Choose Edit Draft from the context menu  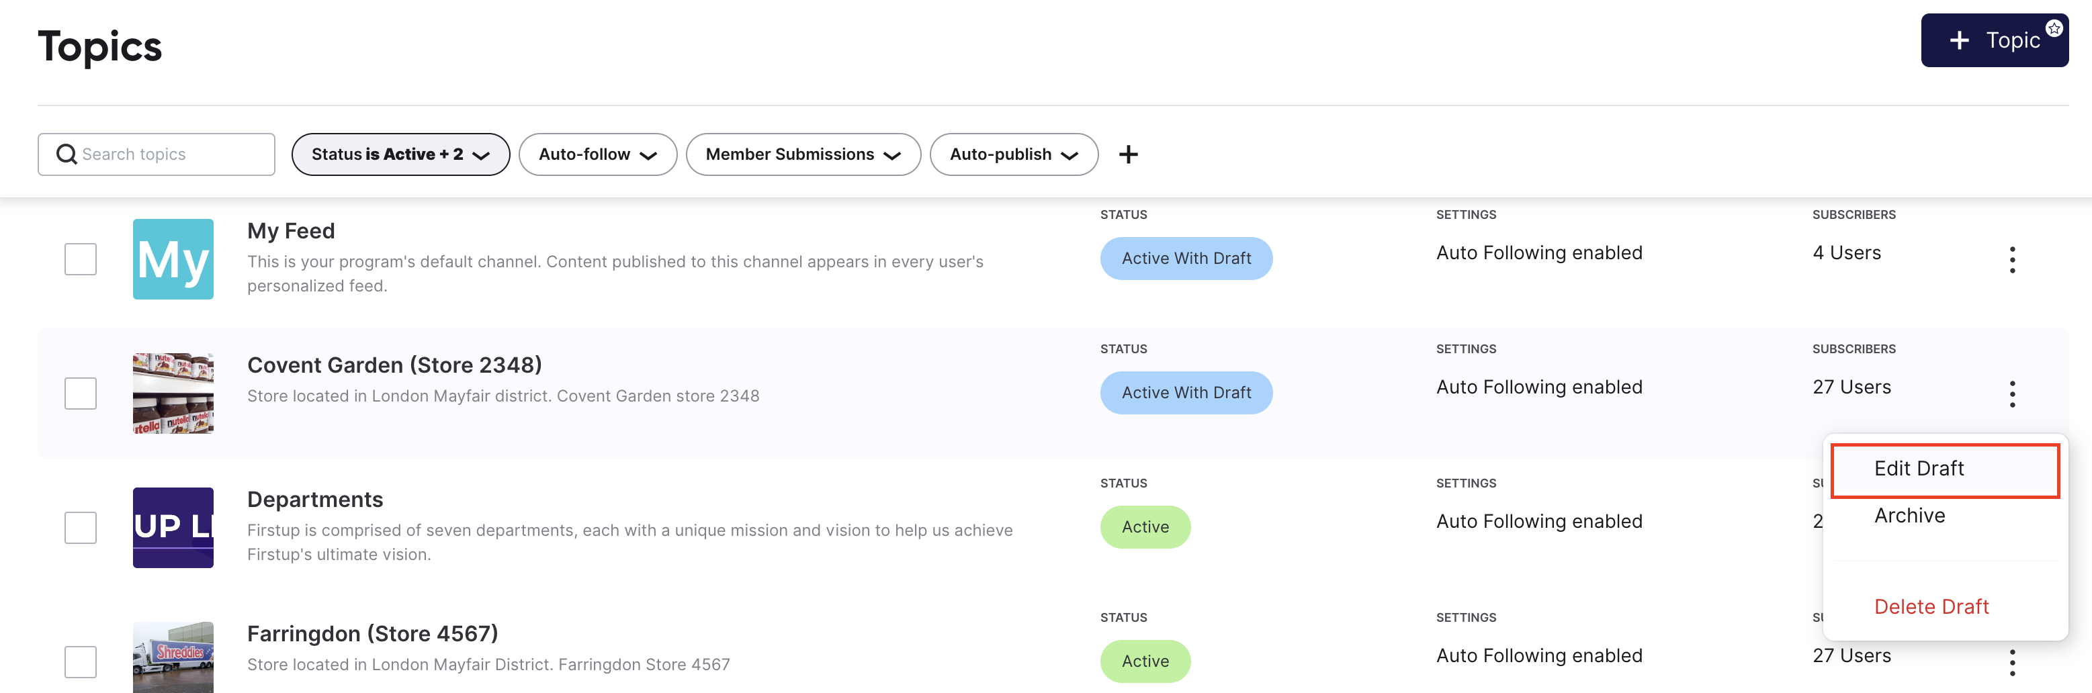tap(1945, 470)
